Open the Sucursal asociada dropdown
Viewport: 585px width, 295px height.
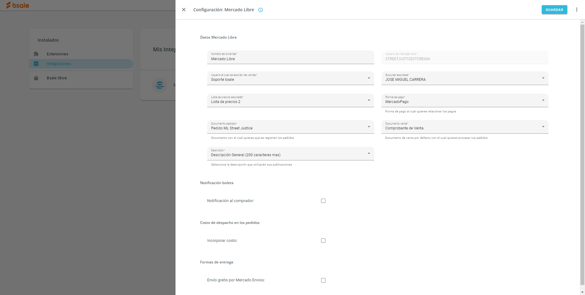pyautogui.click(x=465, y=78)
